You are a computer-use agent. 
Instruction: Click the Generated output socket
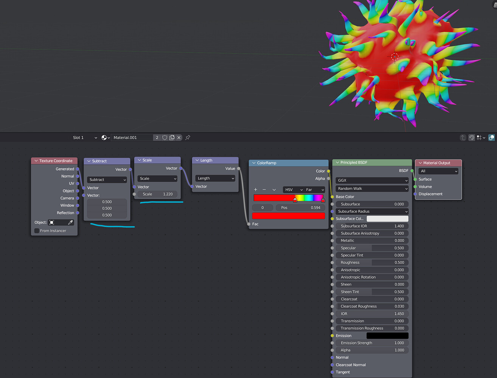(78, 169)
